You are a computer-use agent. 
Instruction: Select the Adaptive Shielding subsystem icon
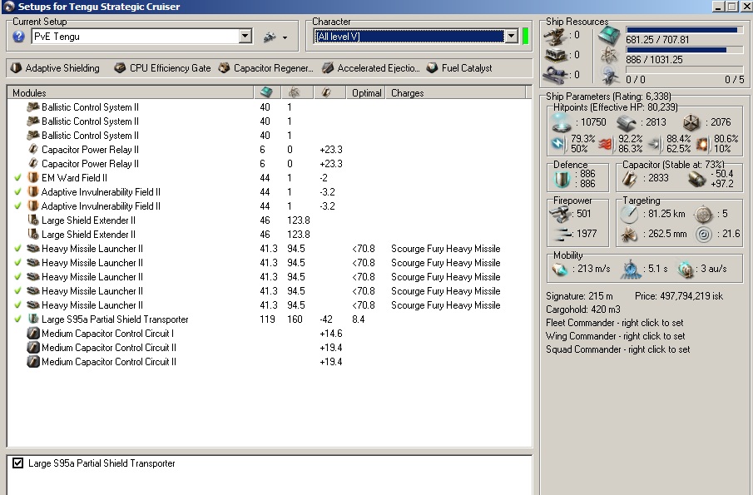(x=16, y=68)
